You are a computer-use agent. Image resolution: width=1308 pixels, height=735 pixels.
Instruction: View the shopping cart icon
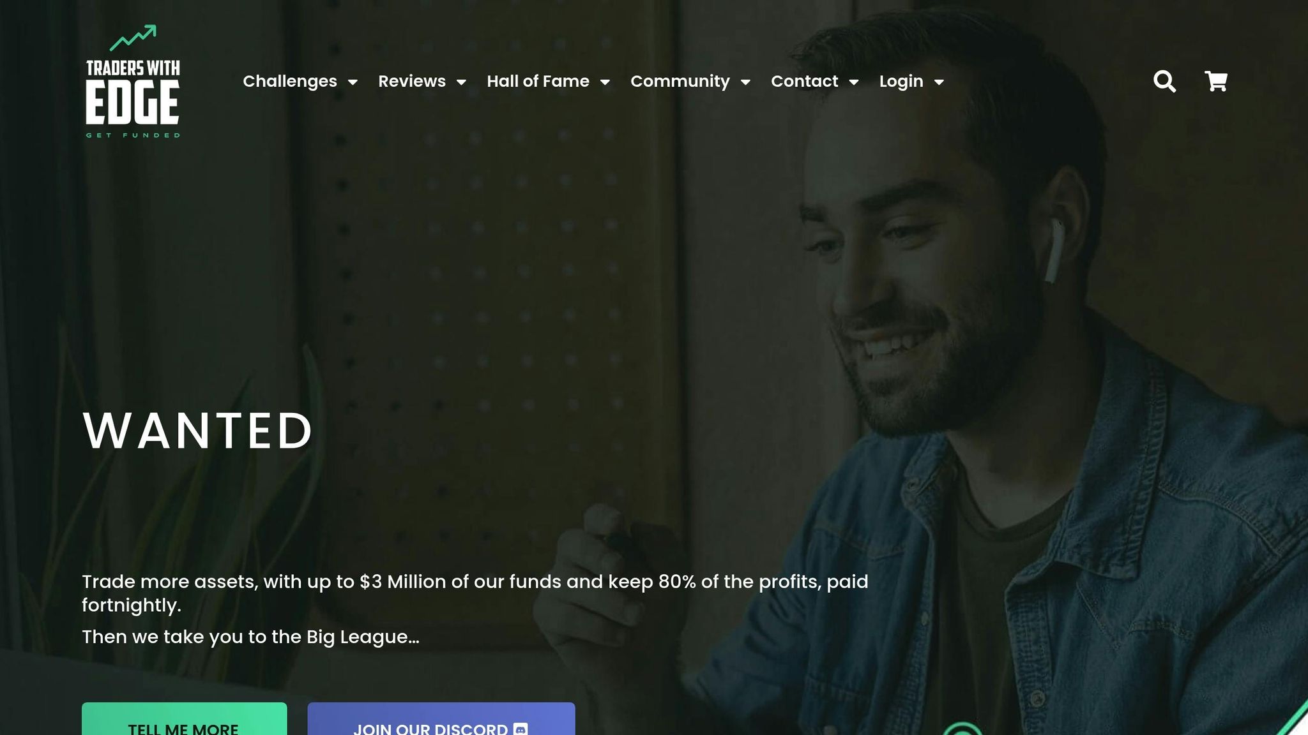(x=1215, y=81)
